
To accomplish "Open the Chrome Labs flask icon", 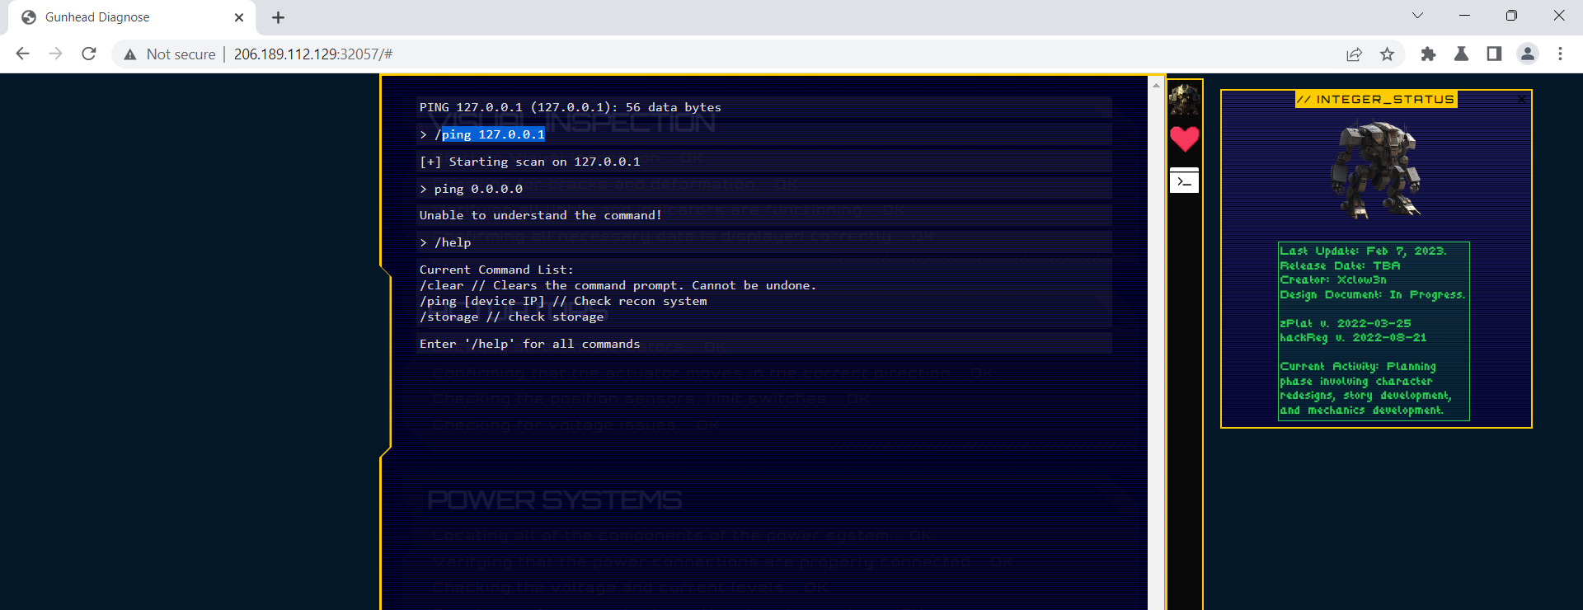I will (x=1461, y=54).
